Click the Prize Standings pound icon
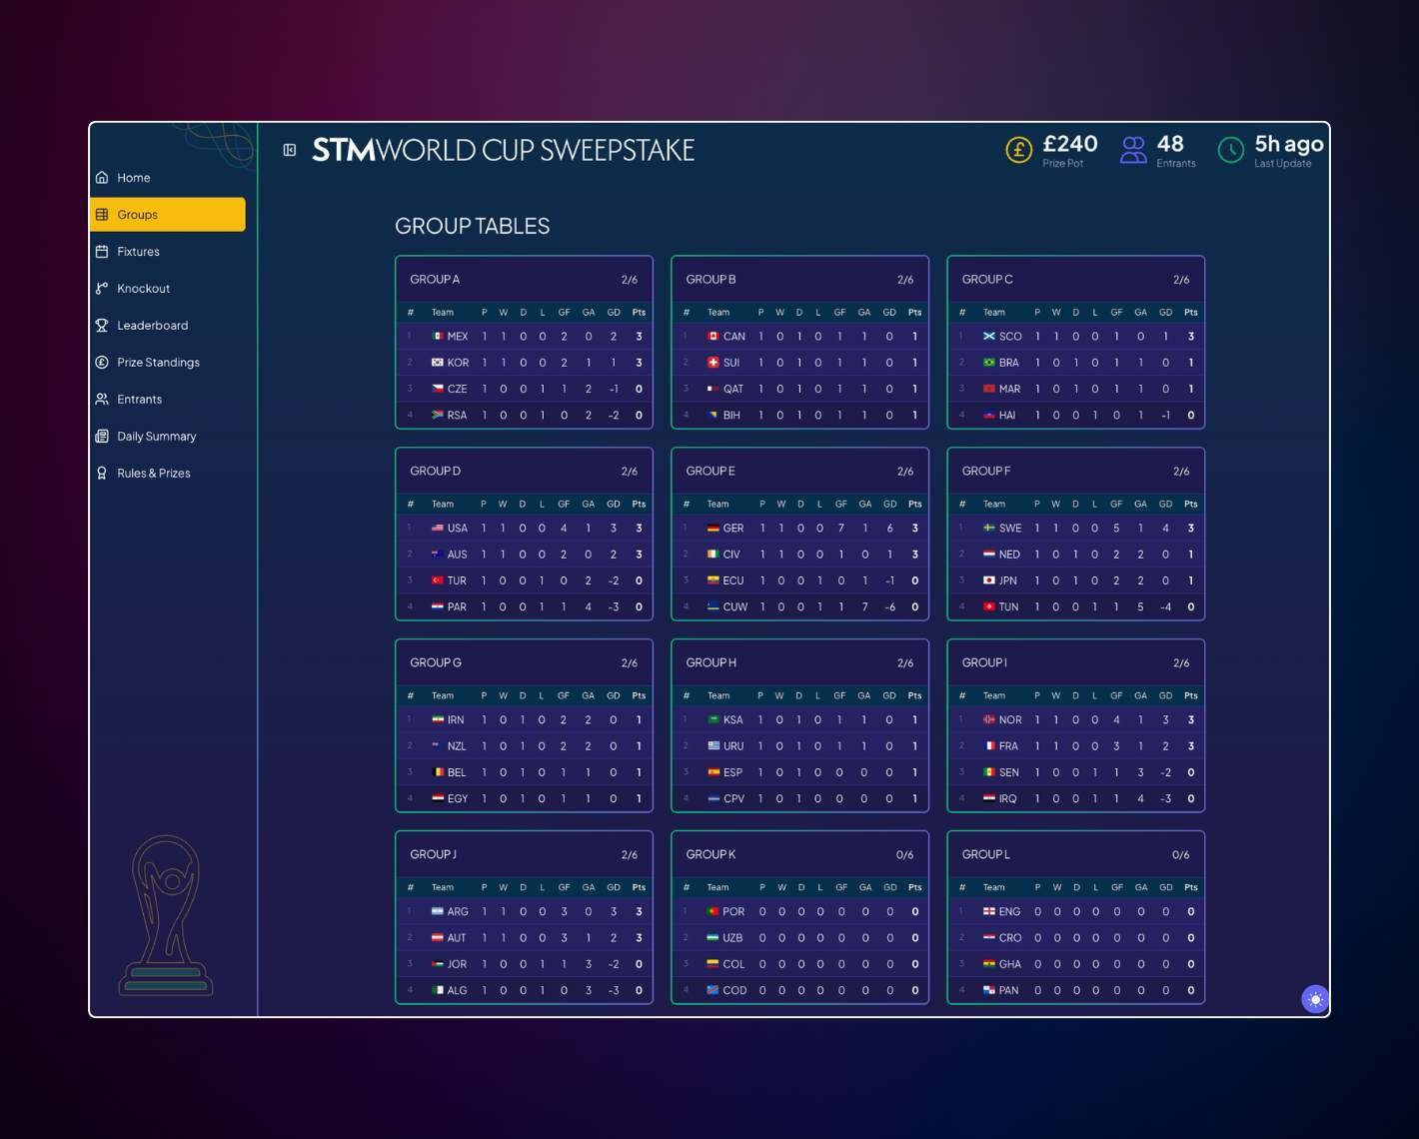This screenshot has height=1139, width=1419. coord(102,363)
